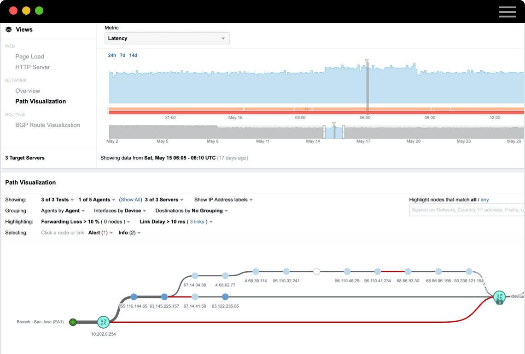This screenshot has width=525, height=354.
Task: Open the hamburger menu icon
Action: 507,12
